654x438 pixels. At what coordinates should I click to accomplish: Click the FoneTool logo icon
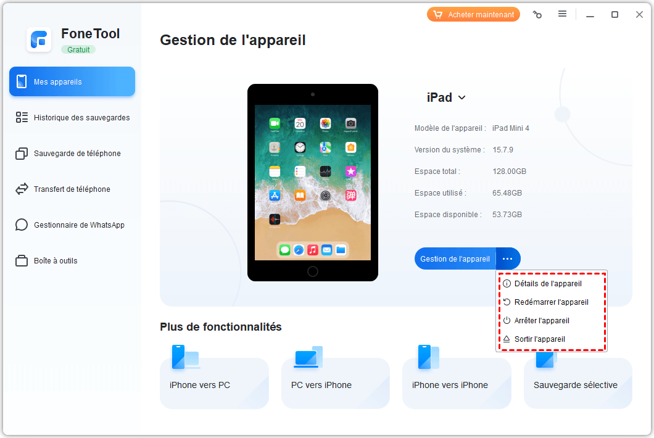[x=39, y=40]
